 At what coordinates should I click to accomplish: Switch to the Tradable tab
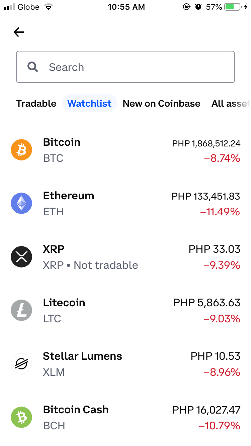tap(36, 103)
